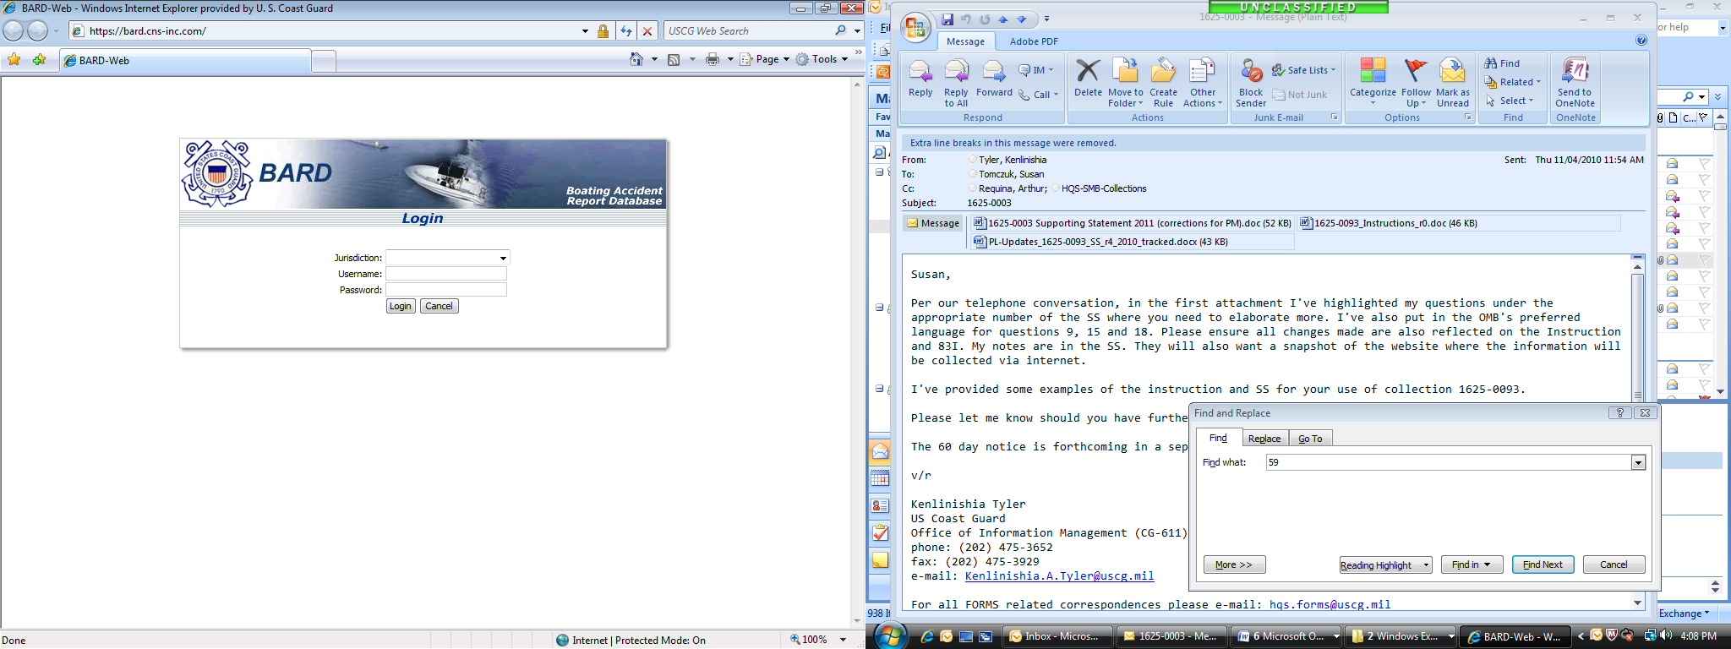
Task: Click the Home icon in IE toolbar
Action: (636, 59)
